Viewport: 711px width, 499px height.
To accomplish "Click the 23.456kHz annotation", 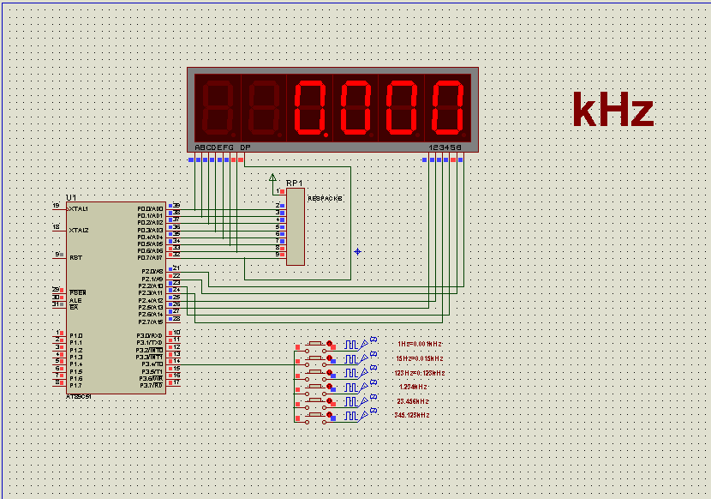I will point(413,401).
